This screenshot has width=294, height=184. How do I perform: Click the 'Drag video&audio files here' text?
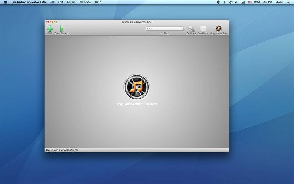point(136,104)
